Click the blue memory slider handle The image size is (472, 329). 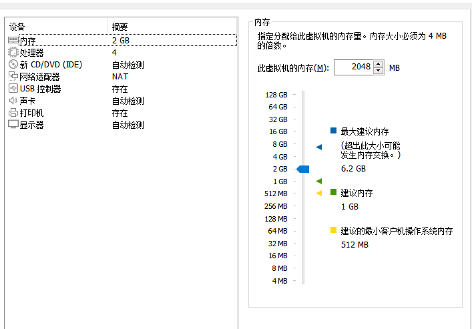303,169
